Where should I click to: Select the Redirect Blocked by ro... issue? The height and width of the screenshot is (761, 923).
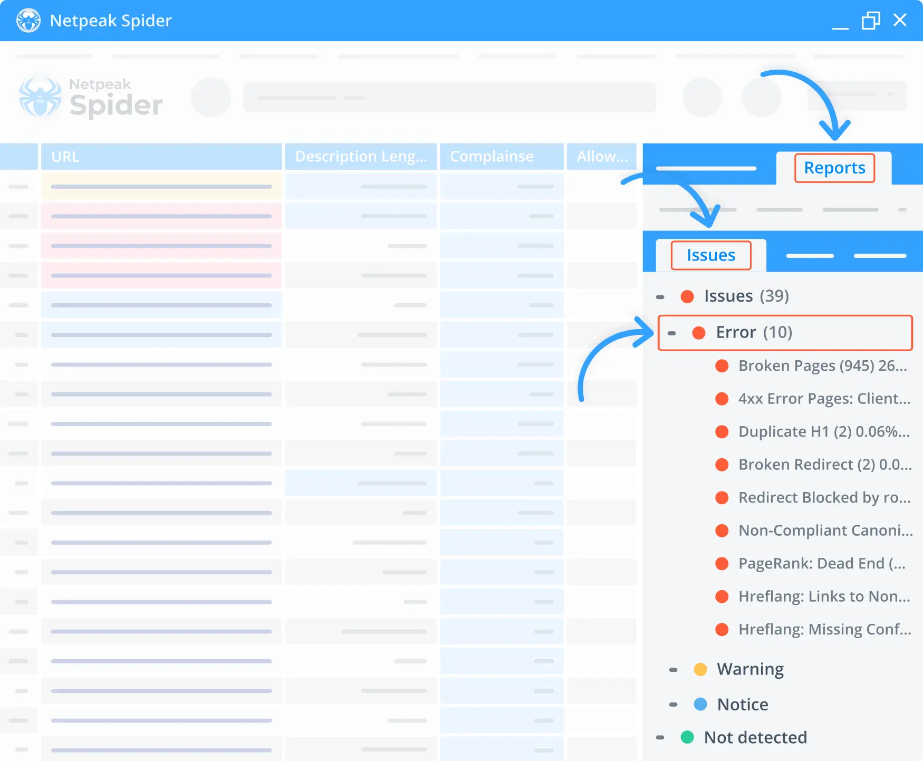pyautogui.click(x=824, y=497)
